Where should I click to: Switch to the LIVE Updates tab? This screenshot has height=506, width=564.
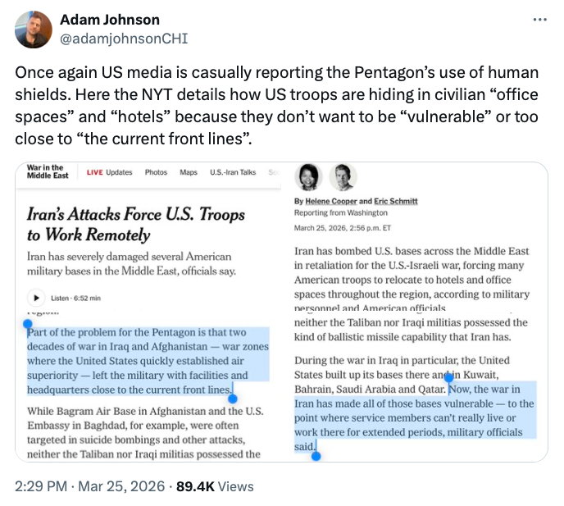click(x=109, y=172)
